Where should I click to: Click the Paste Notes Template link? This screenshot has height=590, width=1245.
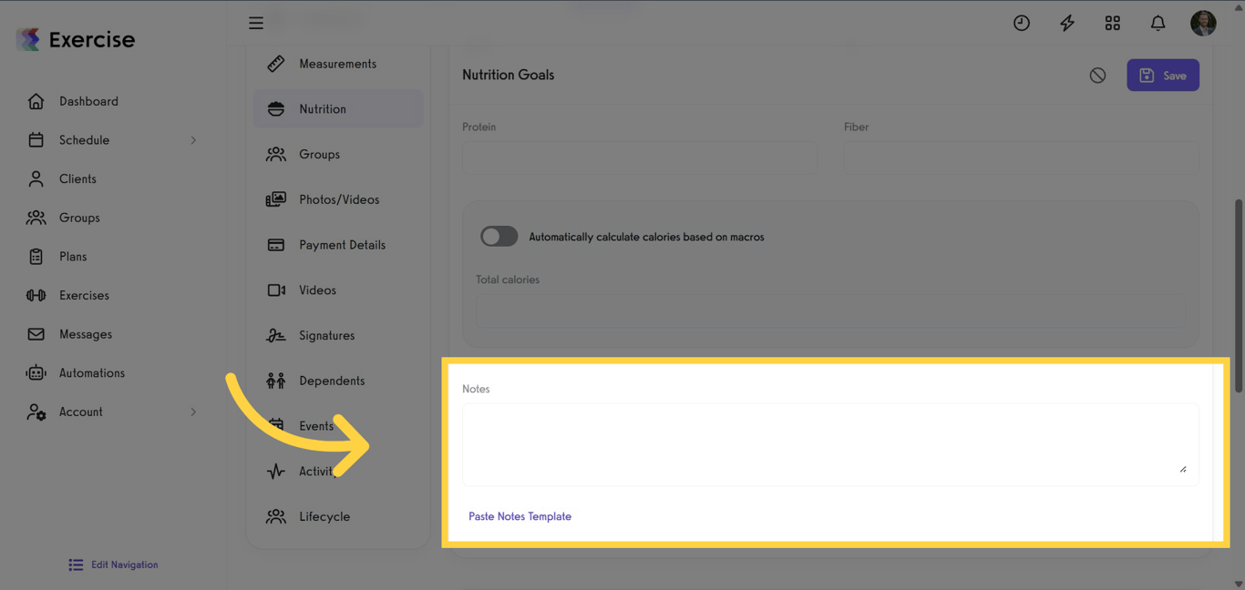point(520,516)
